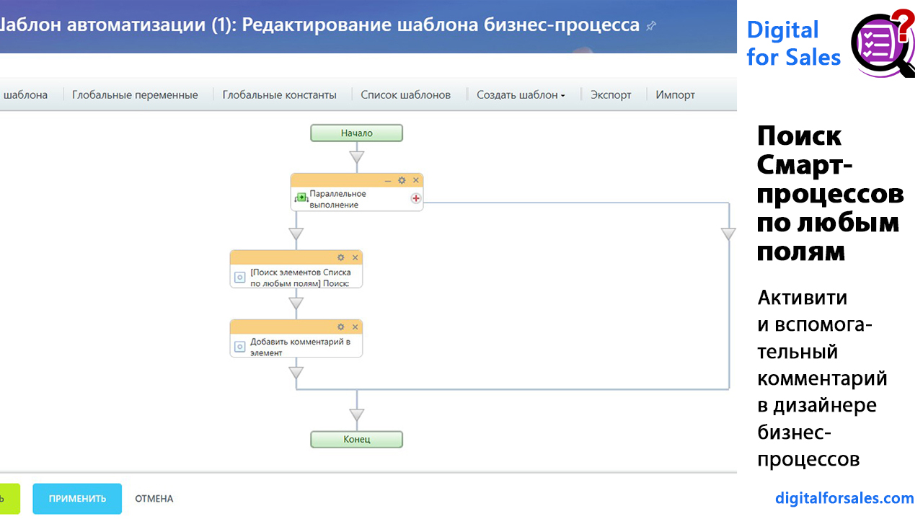Add a parallel branch with red plus icon
Screen dimensions: 923x519
(416, 198)
